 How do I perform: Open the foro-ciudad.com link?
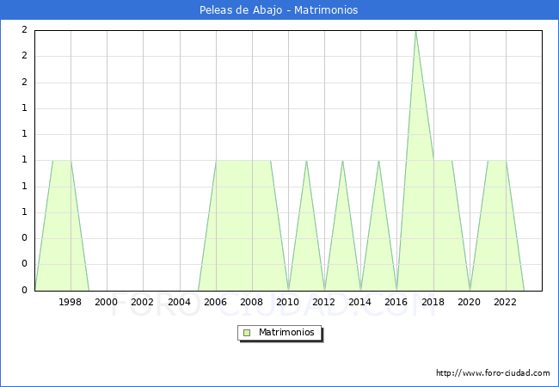493,373
